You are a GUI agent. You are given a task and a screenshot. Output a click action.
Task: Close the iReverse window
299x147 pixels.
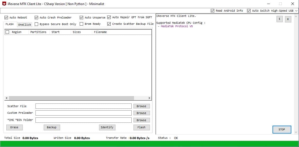click(293, 4)
